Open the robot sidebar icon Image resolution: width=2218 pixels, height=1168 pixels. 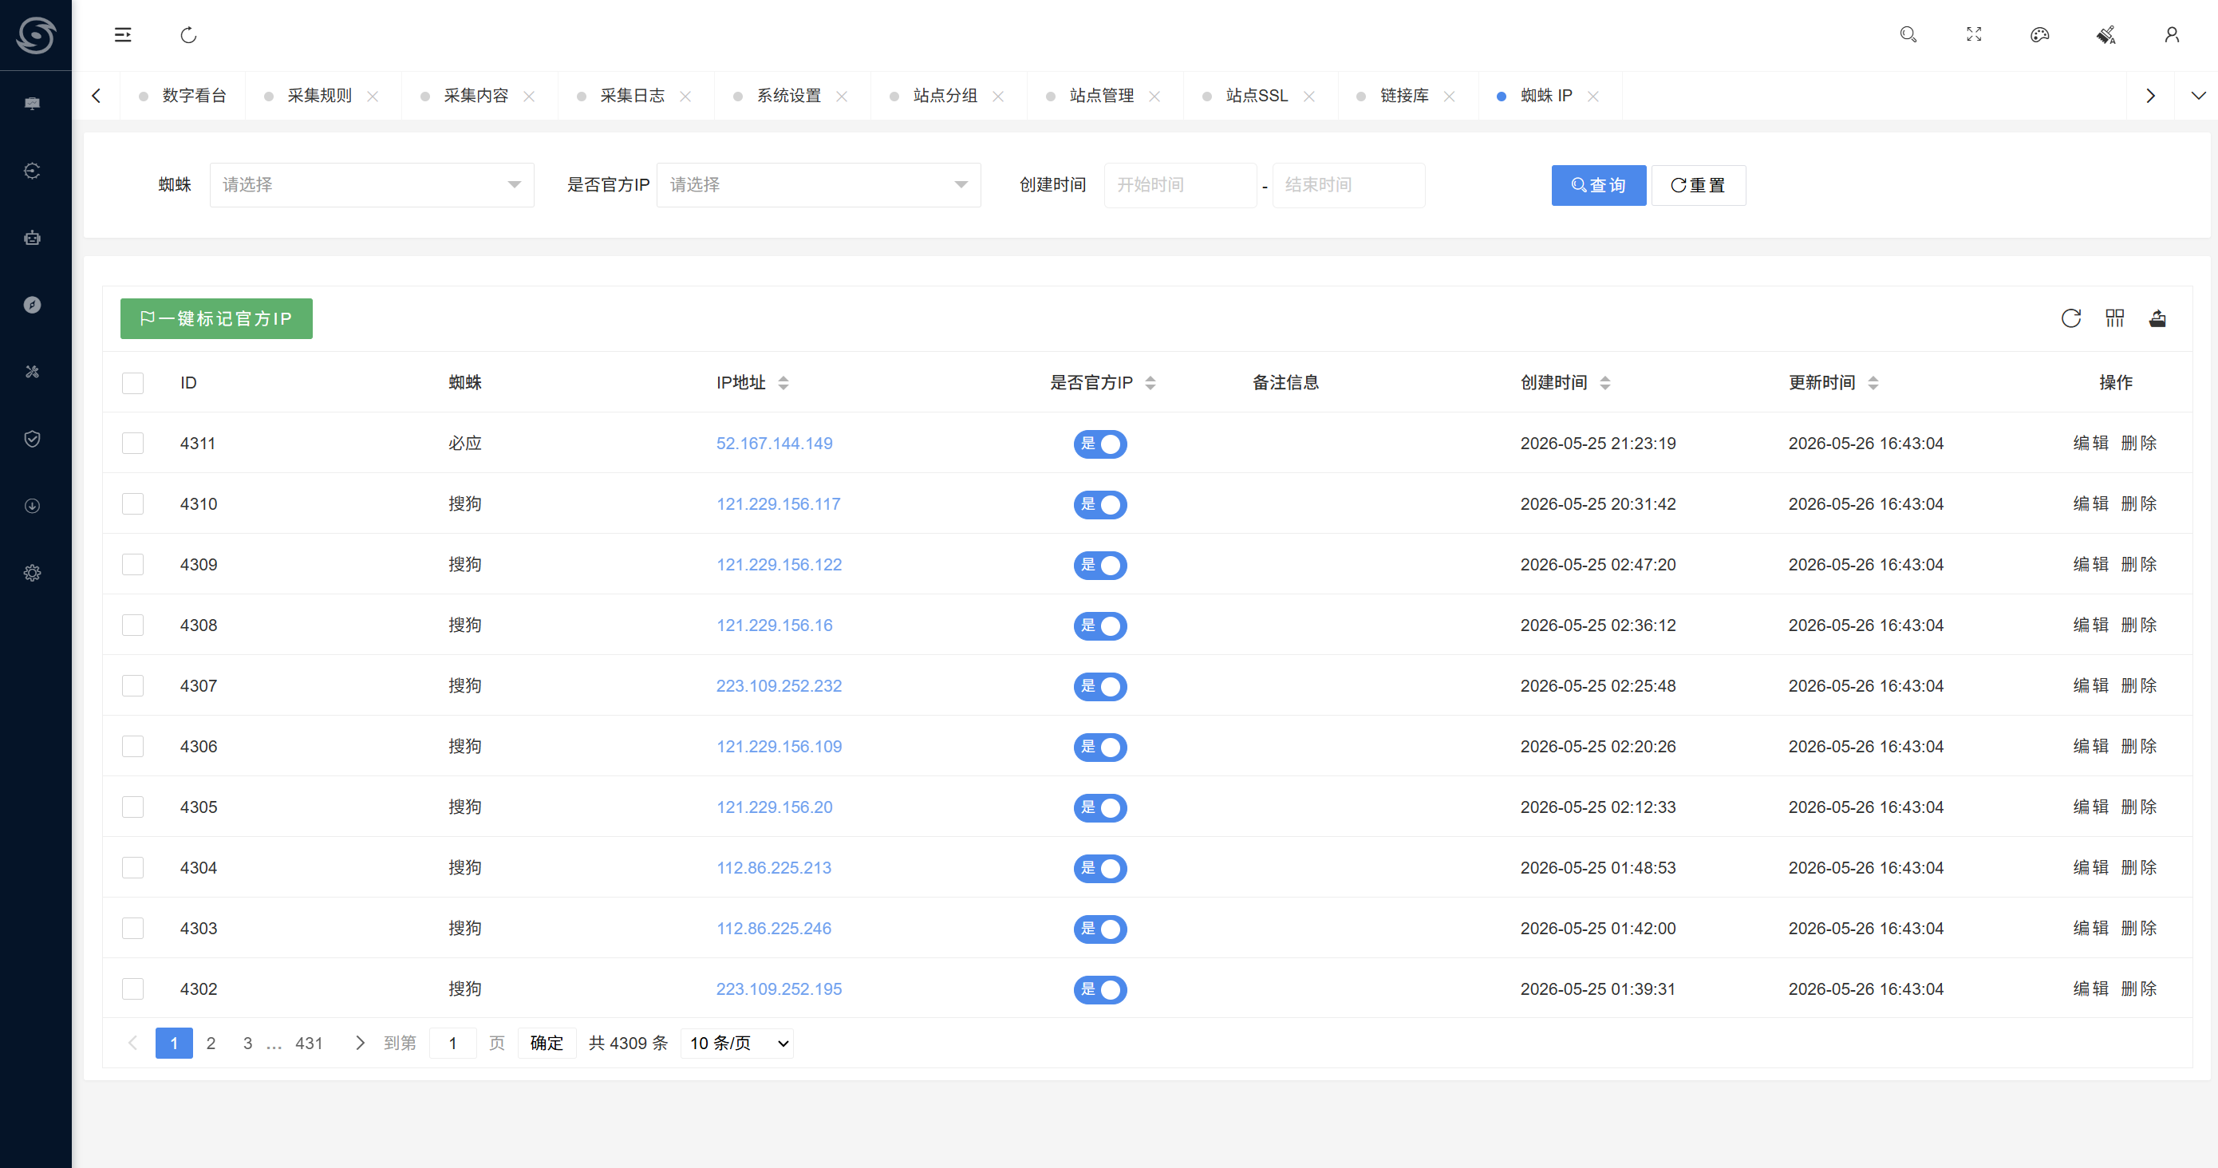[x=33, y=238]
